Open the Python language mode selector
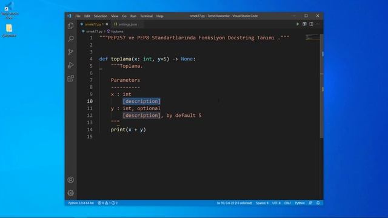Screen dimensions: 388x218 point(299,203)
